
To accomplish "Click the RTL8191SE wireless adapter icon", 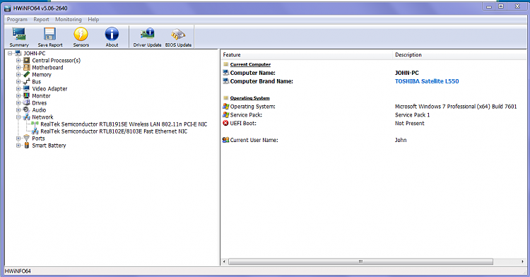I will click(35, 124).
